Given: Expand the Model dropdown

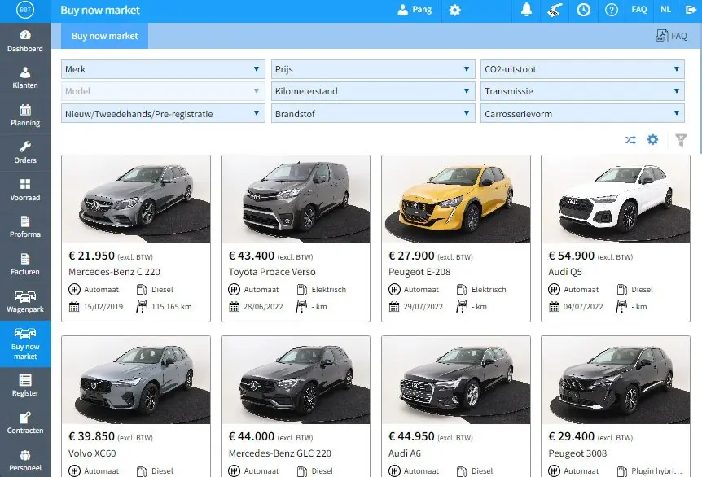Looking at the screenshot, I should click(163, 91).
